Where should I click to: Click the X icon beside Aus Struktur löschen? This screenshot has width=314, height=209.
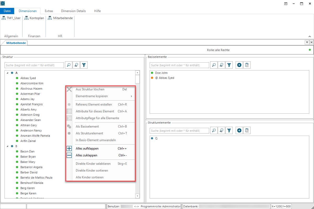point(69,89)
